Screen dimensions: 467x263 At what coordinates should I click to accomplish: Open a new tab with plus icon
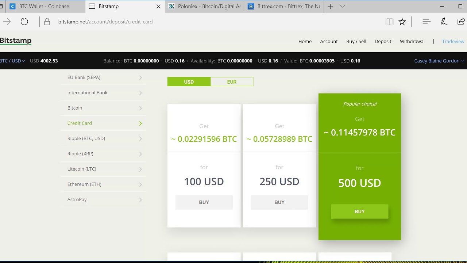[330, 6]
